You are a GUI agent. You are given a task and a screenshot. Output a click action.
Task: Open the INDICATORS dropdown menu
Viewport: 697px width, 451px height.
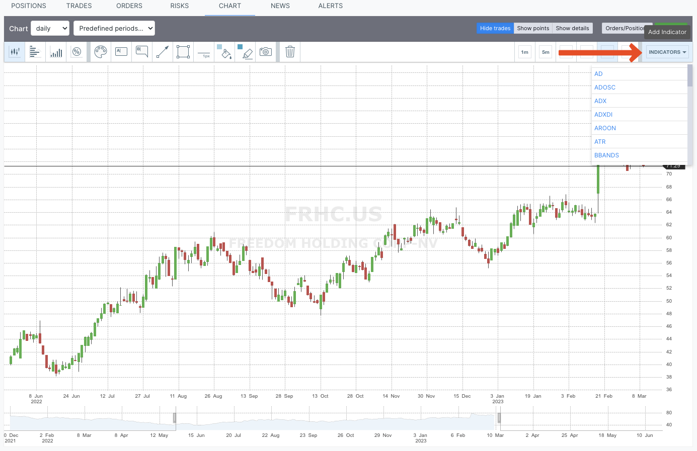point(667,52)
